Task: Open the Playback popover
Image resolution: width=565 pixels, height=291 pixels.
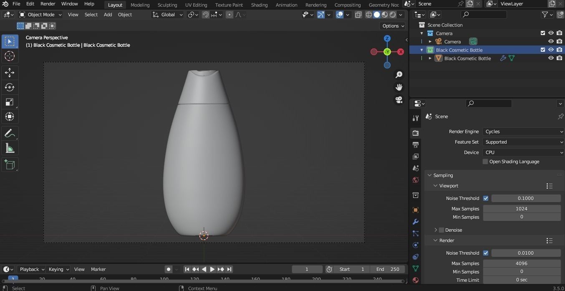Action: tap(32, 269)
